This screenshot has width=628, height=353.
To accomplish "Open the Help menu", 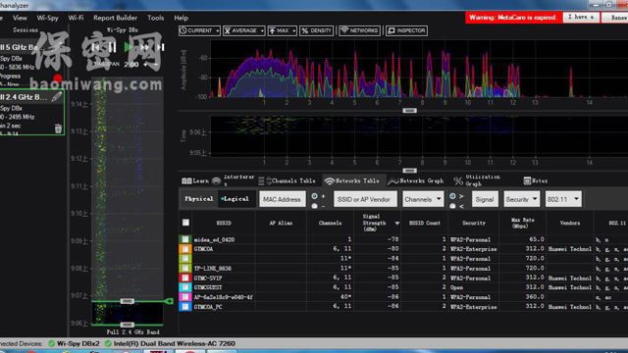I will (181, 18).
